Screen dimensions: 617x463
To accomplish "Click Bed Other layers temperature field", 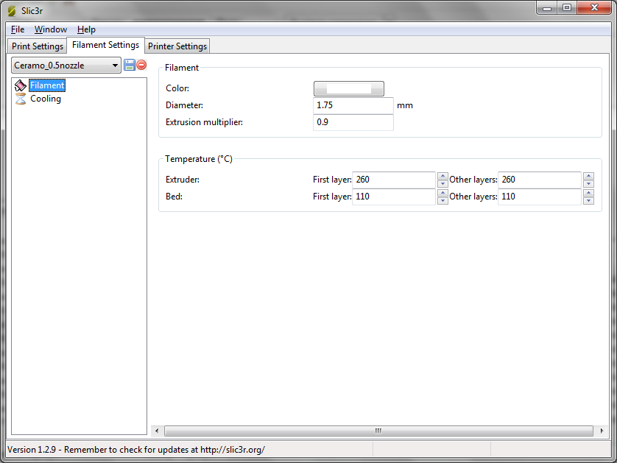I will [540, 197].
